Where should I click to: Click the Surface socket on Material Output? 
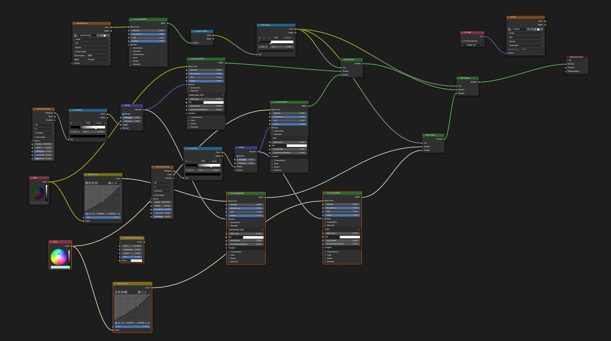pyautogui.click(x=566, y=64)
